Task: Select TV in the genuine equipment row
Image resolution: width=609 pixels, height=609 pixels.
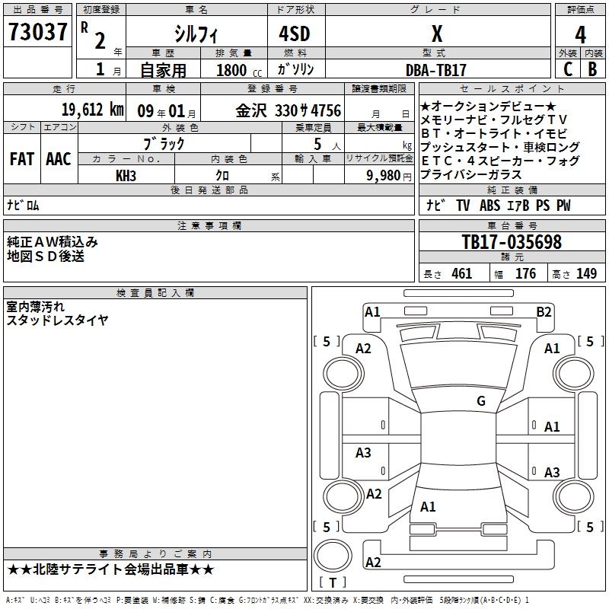Action: 463,206
